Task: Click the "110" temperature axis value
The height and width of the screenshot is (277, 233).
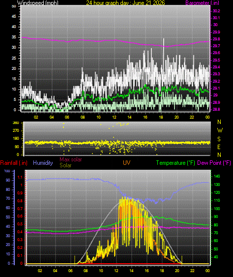Action: point(217,200)
